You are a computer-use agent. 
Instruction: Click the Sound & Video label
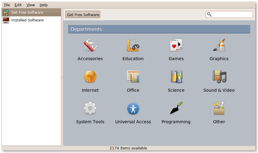tap(219, 90)
